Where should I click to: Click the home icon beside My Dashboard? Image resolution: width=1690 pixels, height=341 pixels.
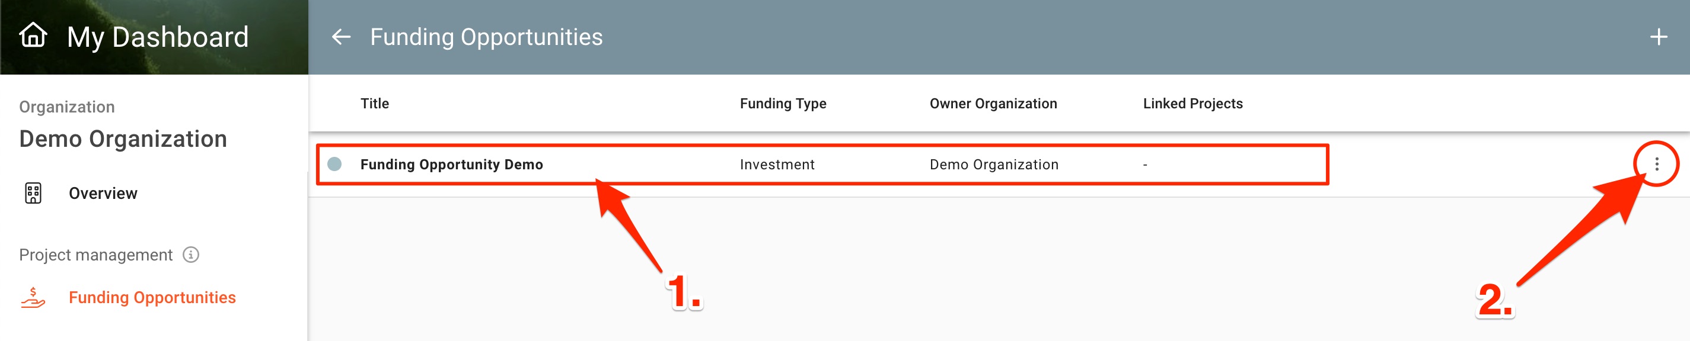coord(33,36)
